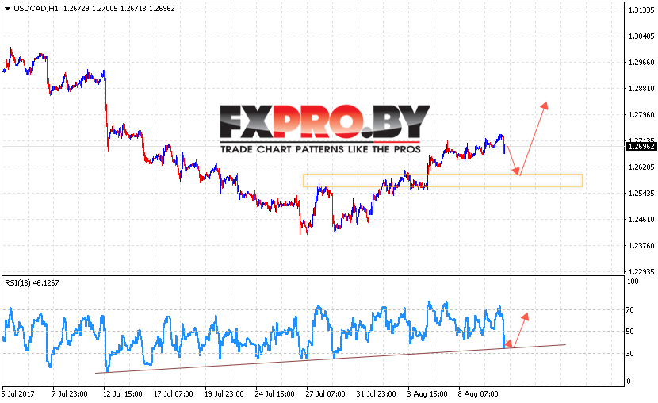Click the open price value 1.26729
The width and height of the screenshot is (658, 403).
[x=76, y=9]
